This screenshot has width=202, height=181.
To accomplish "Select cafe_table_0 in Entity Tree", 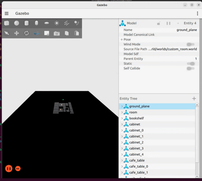I will point(157,166).
